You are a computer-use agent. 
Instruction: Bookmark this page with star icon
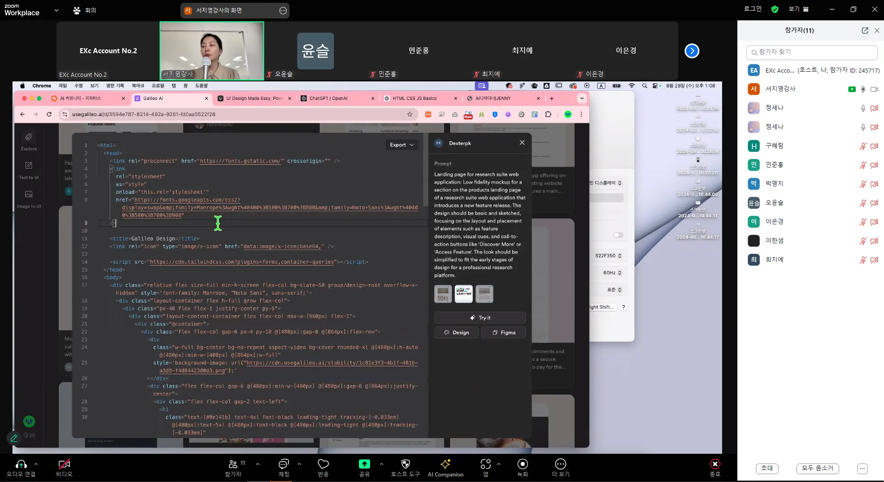(409, 114)
